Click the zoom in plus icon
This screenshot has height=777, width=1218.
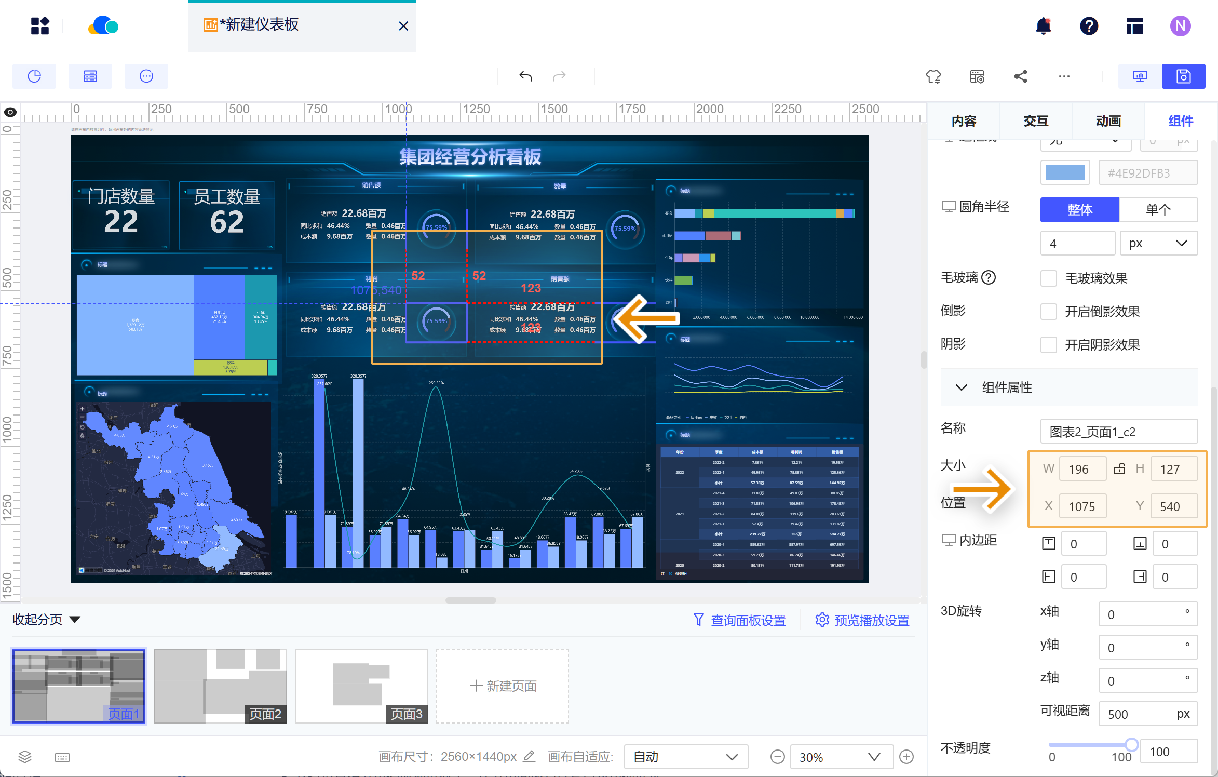[906, 757]
